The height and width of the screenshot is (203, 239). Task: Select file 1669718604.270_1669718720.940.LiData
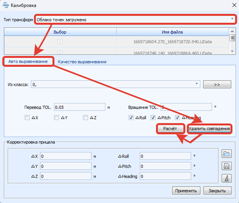pos(172,42)
